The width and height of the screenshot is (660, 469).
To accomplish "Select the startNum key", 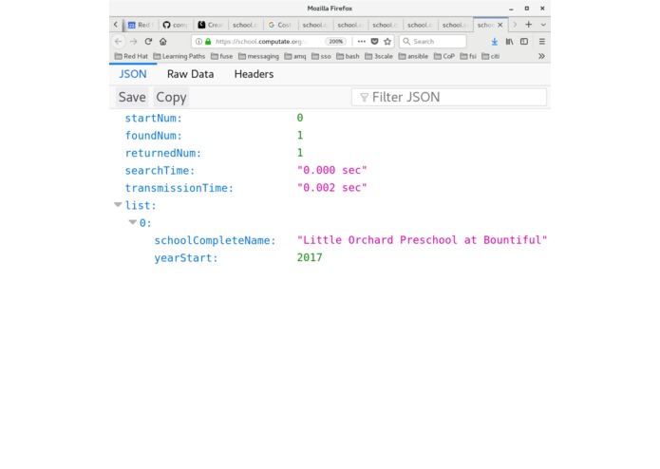I will point(153,118).
